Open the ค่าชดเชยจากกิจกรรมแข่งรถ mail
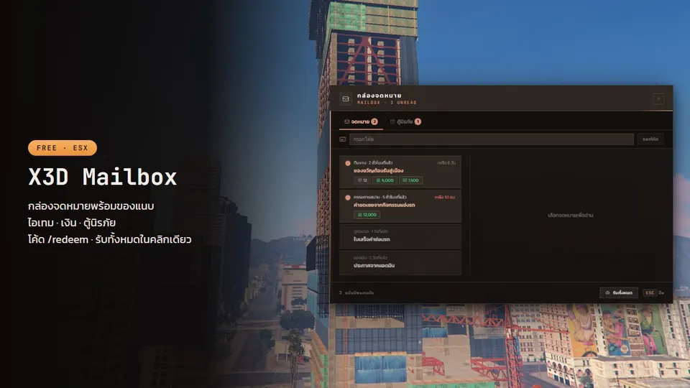690x388 pixels. 400,206
